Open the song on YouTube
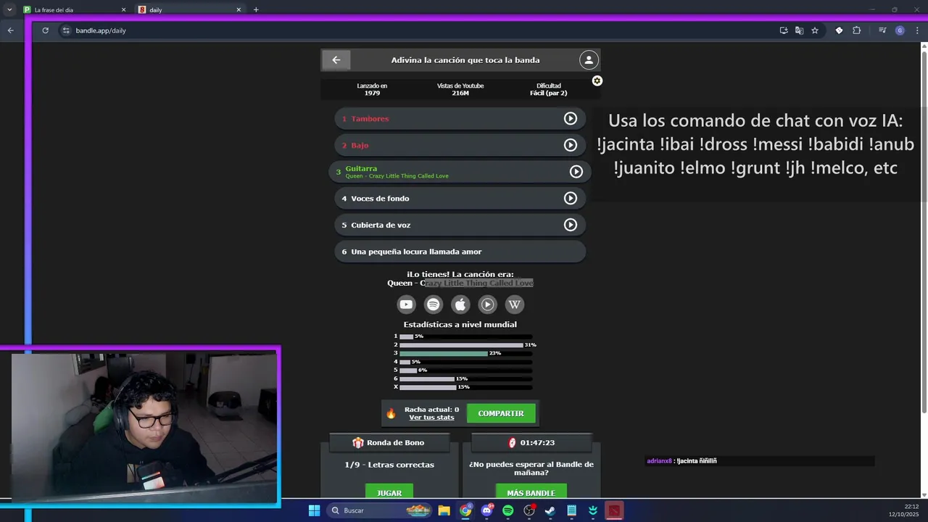The height and width of the screenshot is (522, 928). click(406, 304)
